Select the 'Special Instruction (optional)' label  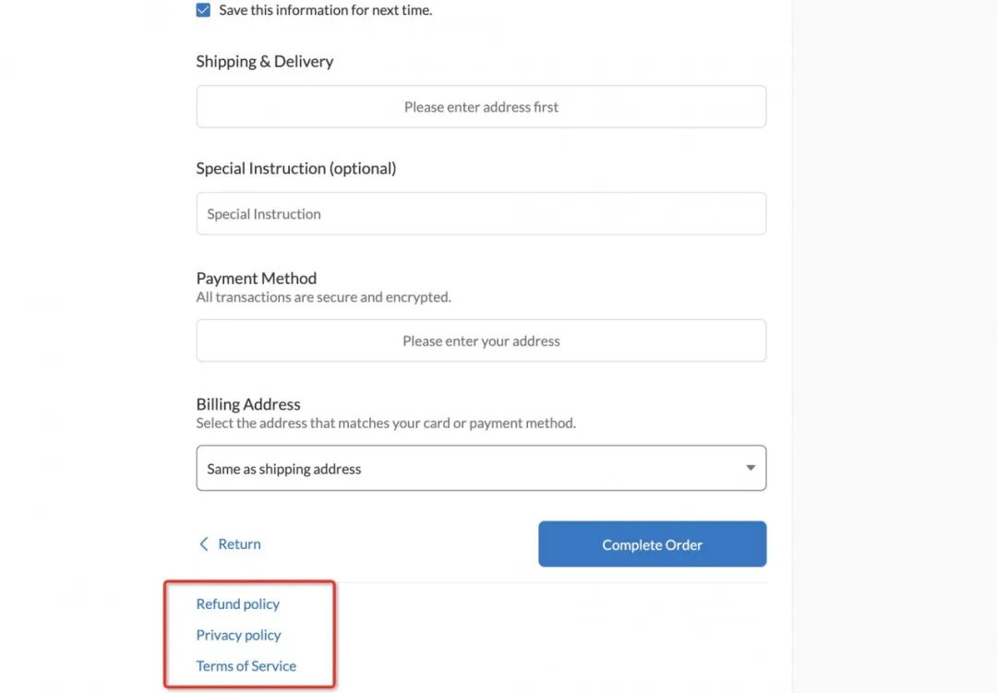click(x=295, y=169)
